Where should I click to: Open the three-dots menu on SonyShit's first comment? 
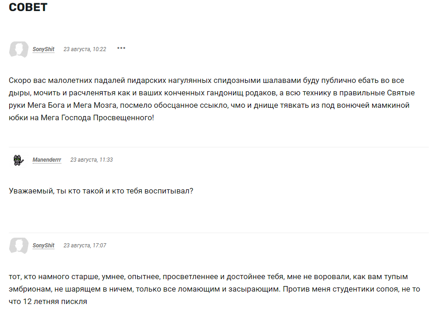pos(121,48)
